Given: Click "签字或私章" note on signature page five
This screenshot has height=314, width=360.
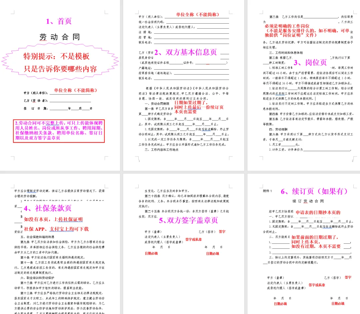Looking at the screenshot, I should click(x=194, y=239).
